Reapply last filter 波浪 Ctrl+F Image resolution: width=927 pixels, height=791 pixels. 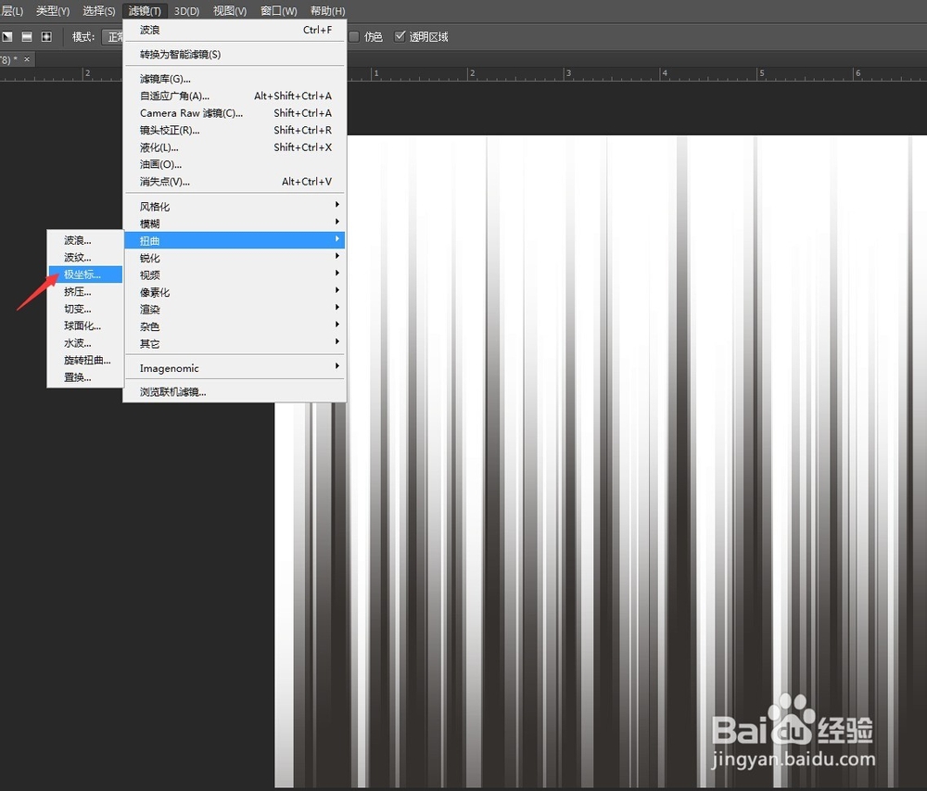click(235, 30)
